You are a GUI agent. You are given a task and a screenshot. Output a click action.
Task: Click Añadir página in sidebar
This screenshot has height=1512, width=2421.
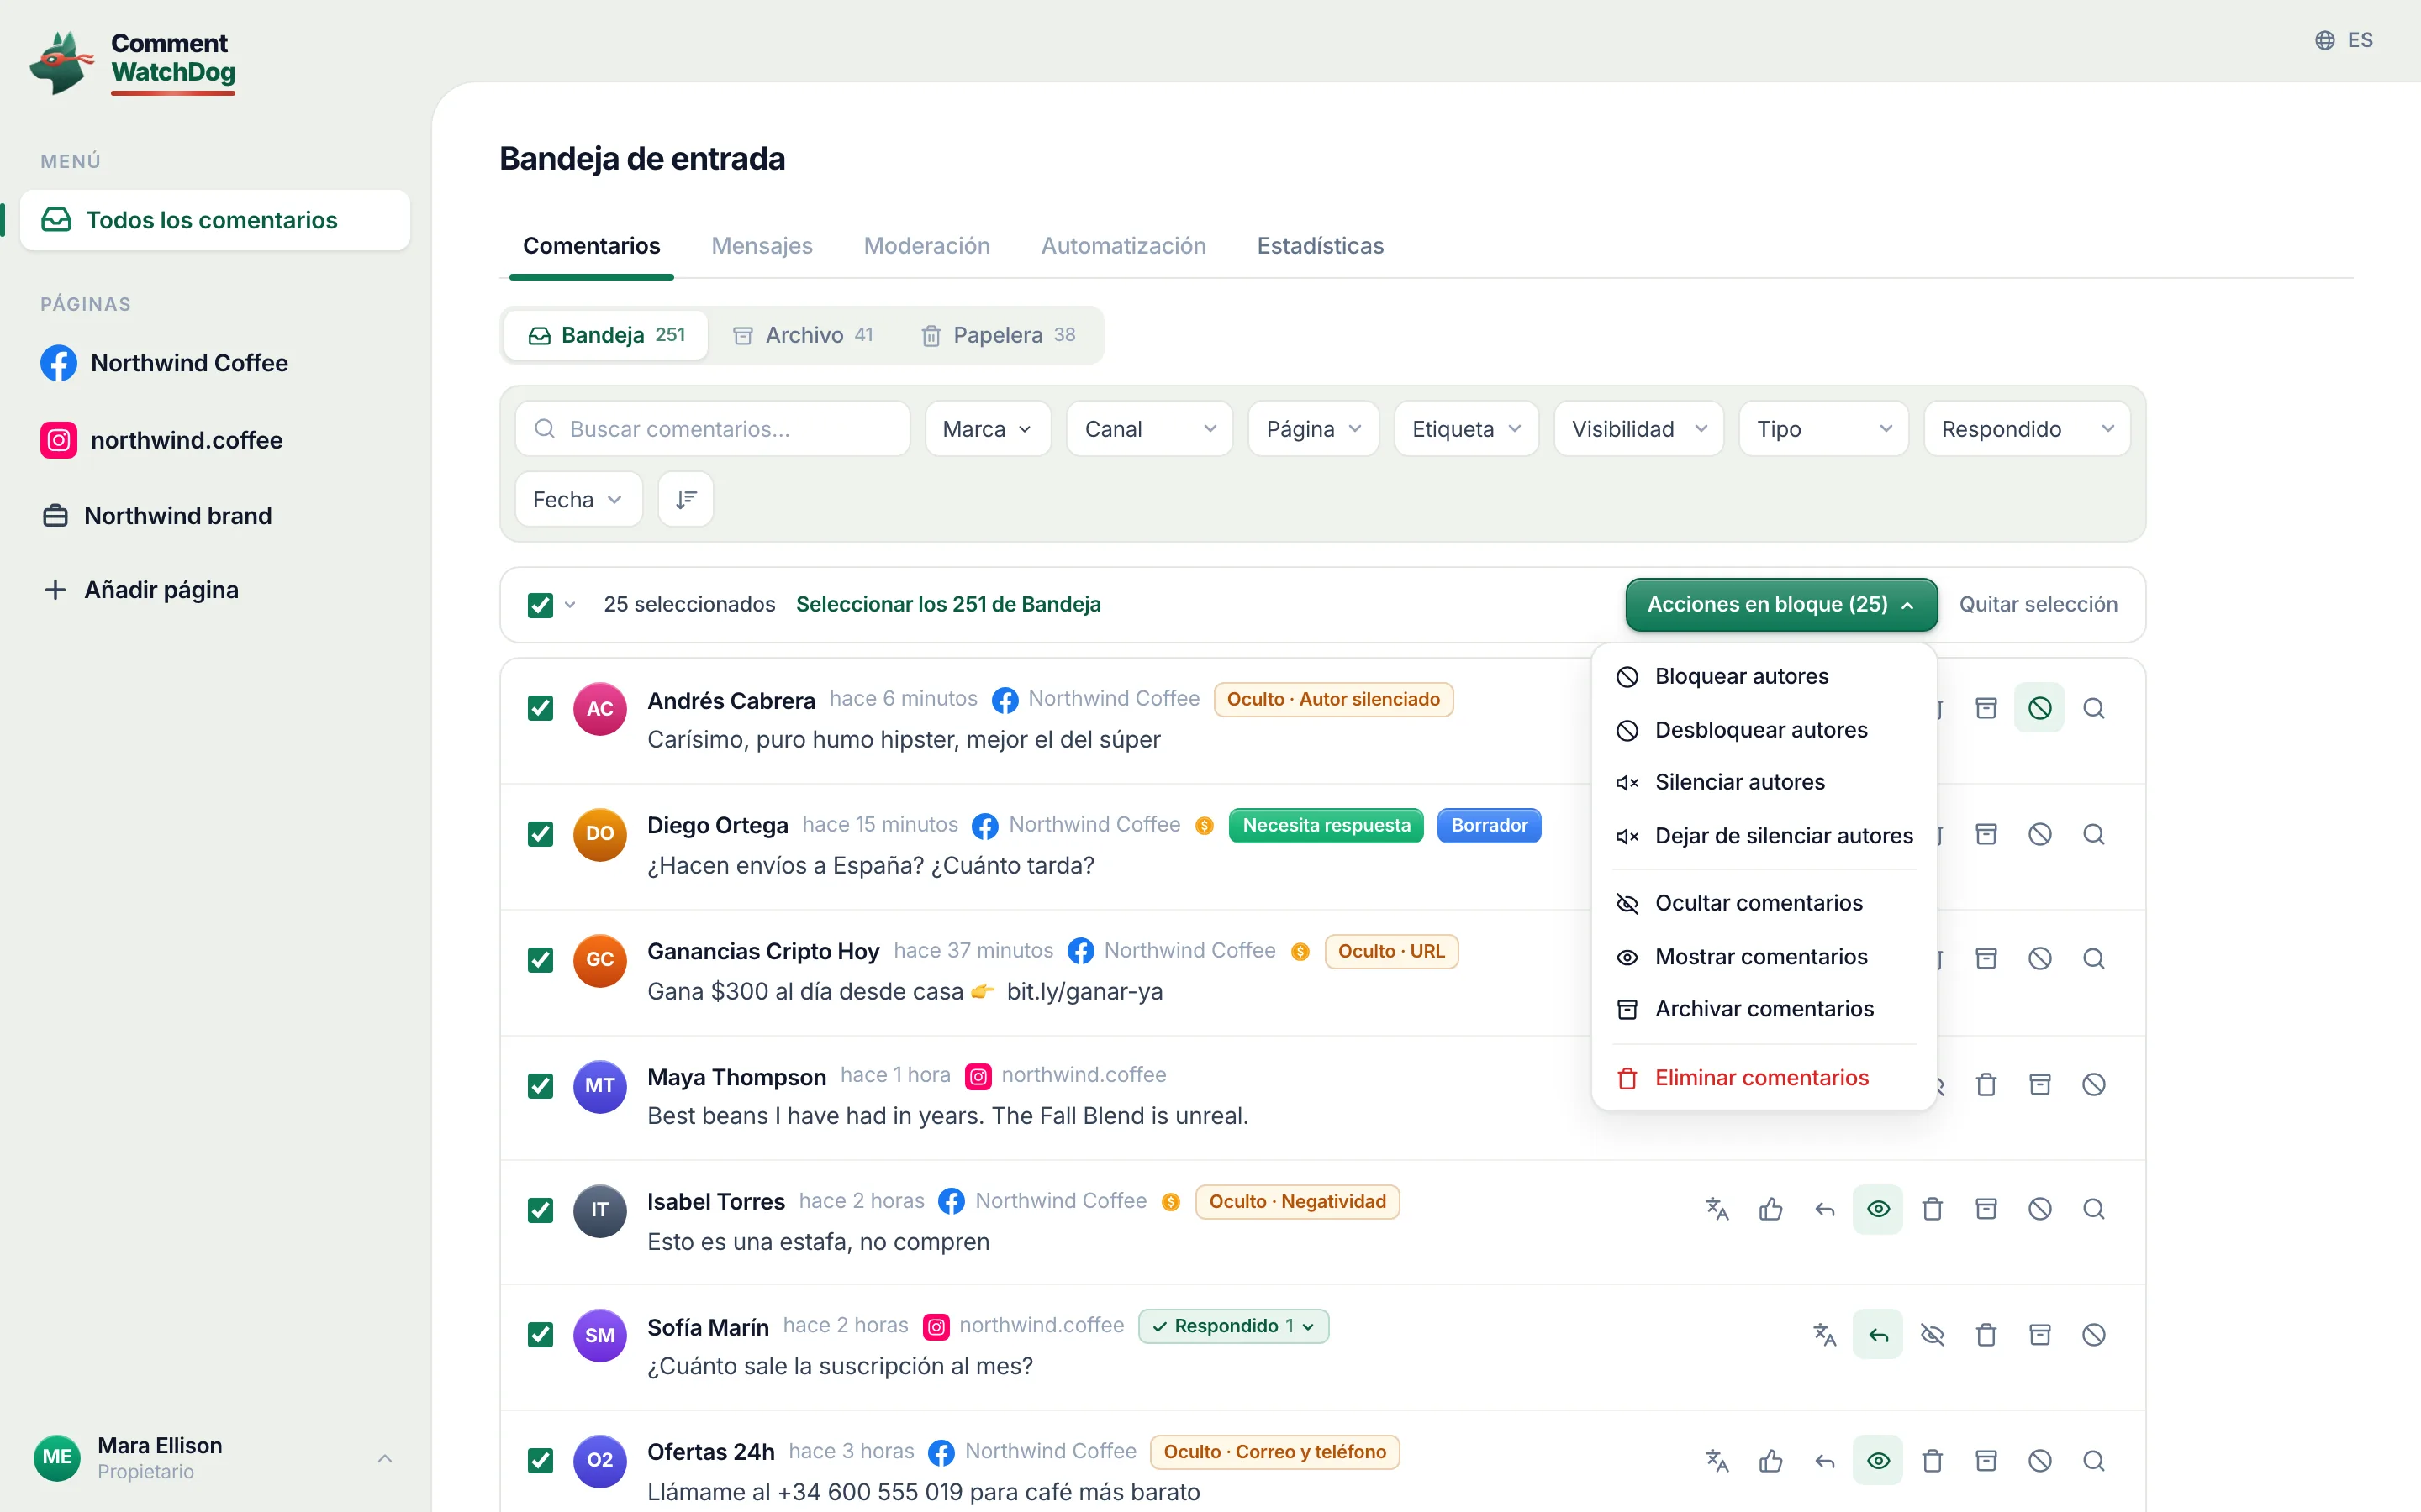point(142,590)
